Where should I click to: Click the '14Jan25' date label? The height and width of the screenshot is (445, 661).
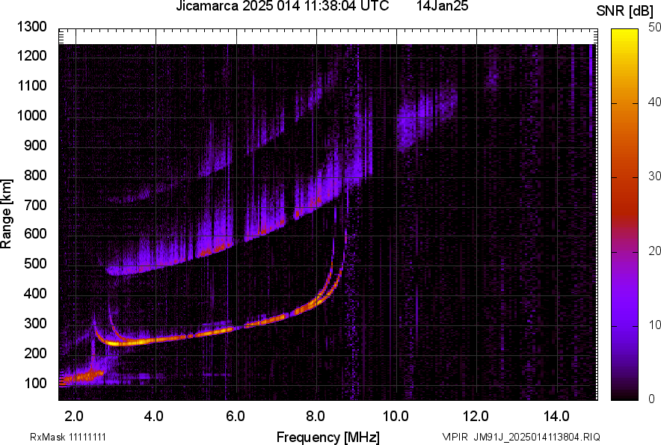442,6
